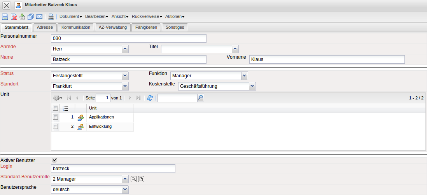Open the Applikationen unit entry
Screen dimensions: 427x195
101,117
